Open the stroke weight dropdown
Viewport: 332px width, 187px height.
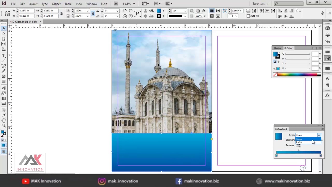coord(185,11)
